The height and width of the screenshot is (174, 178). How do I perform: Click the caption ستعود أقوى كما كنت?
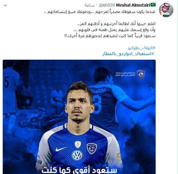[x=79, y=170]
